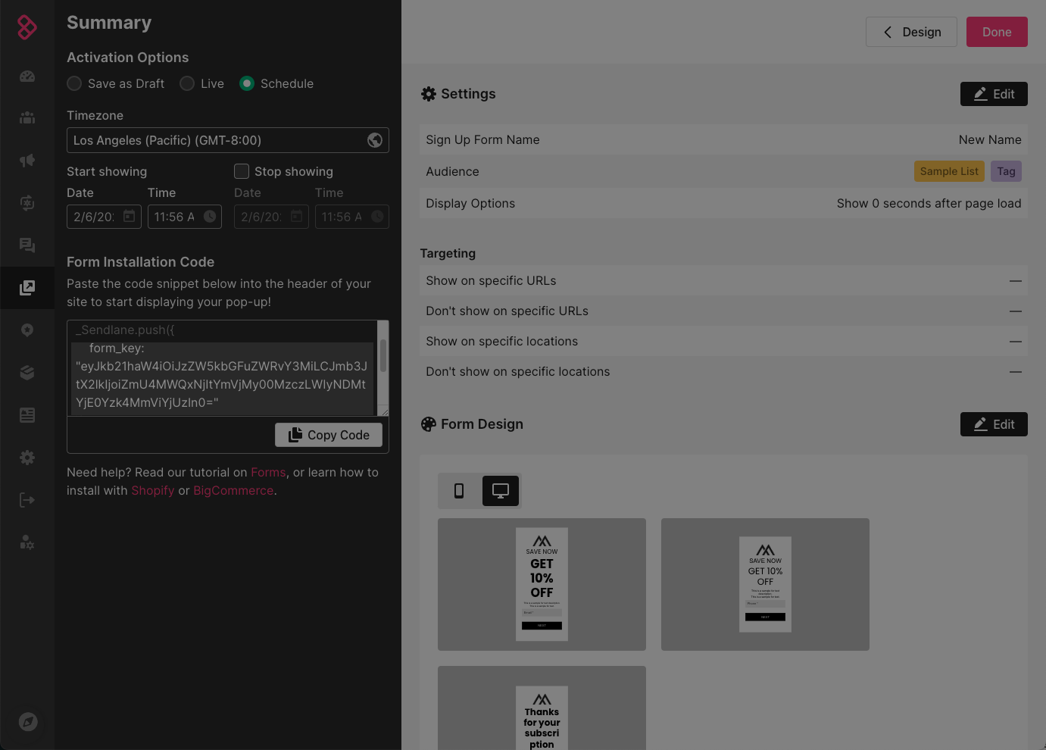Image resolution: width=1046 pixels, height=750 pixels.
Task: Open the stacked layers icon in sidebar
Action: pos(27,373)
